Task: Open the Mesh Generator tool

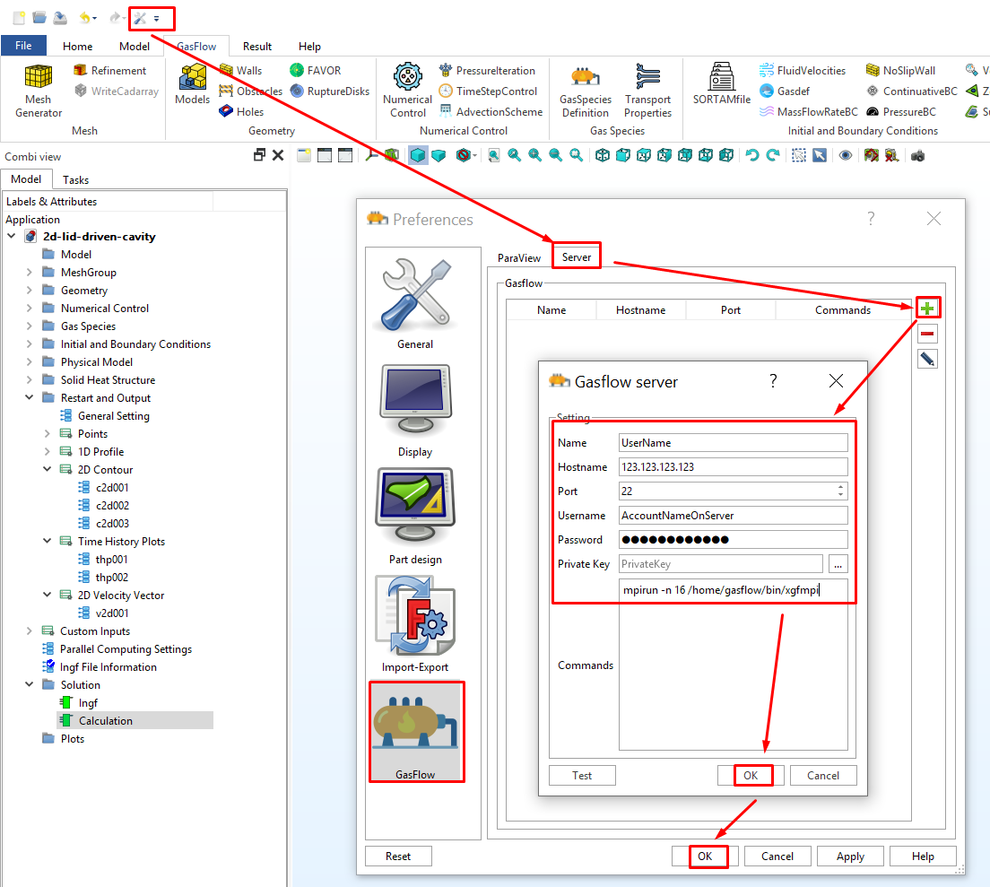Action: click(x=39, y=91)
